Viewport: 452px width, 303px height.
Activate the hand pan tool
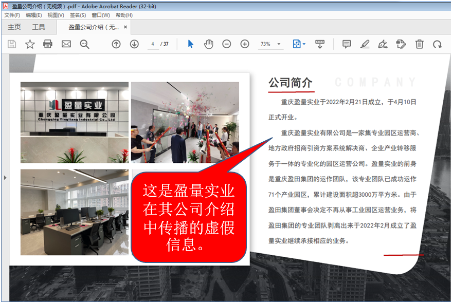[208, 44]
